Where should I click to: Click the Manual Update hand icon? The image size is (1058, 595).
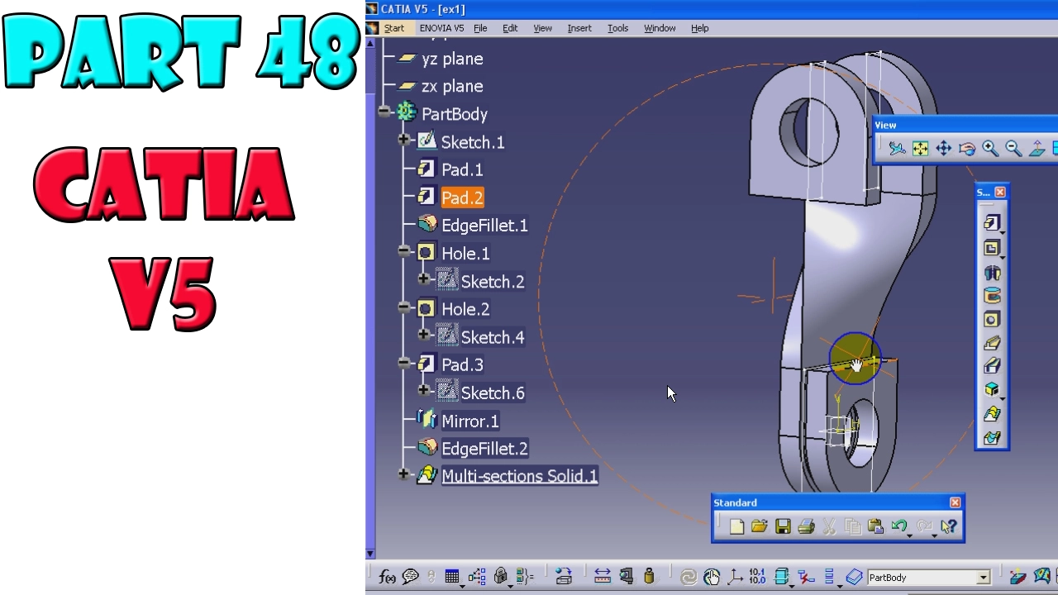point(711,577)
